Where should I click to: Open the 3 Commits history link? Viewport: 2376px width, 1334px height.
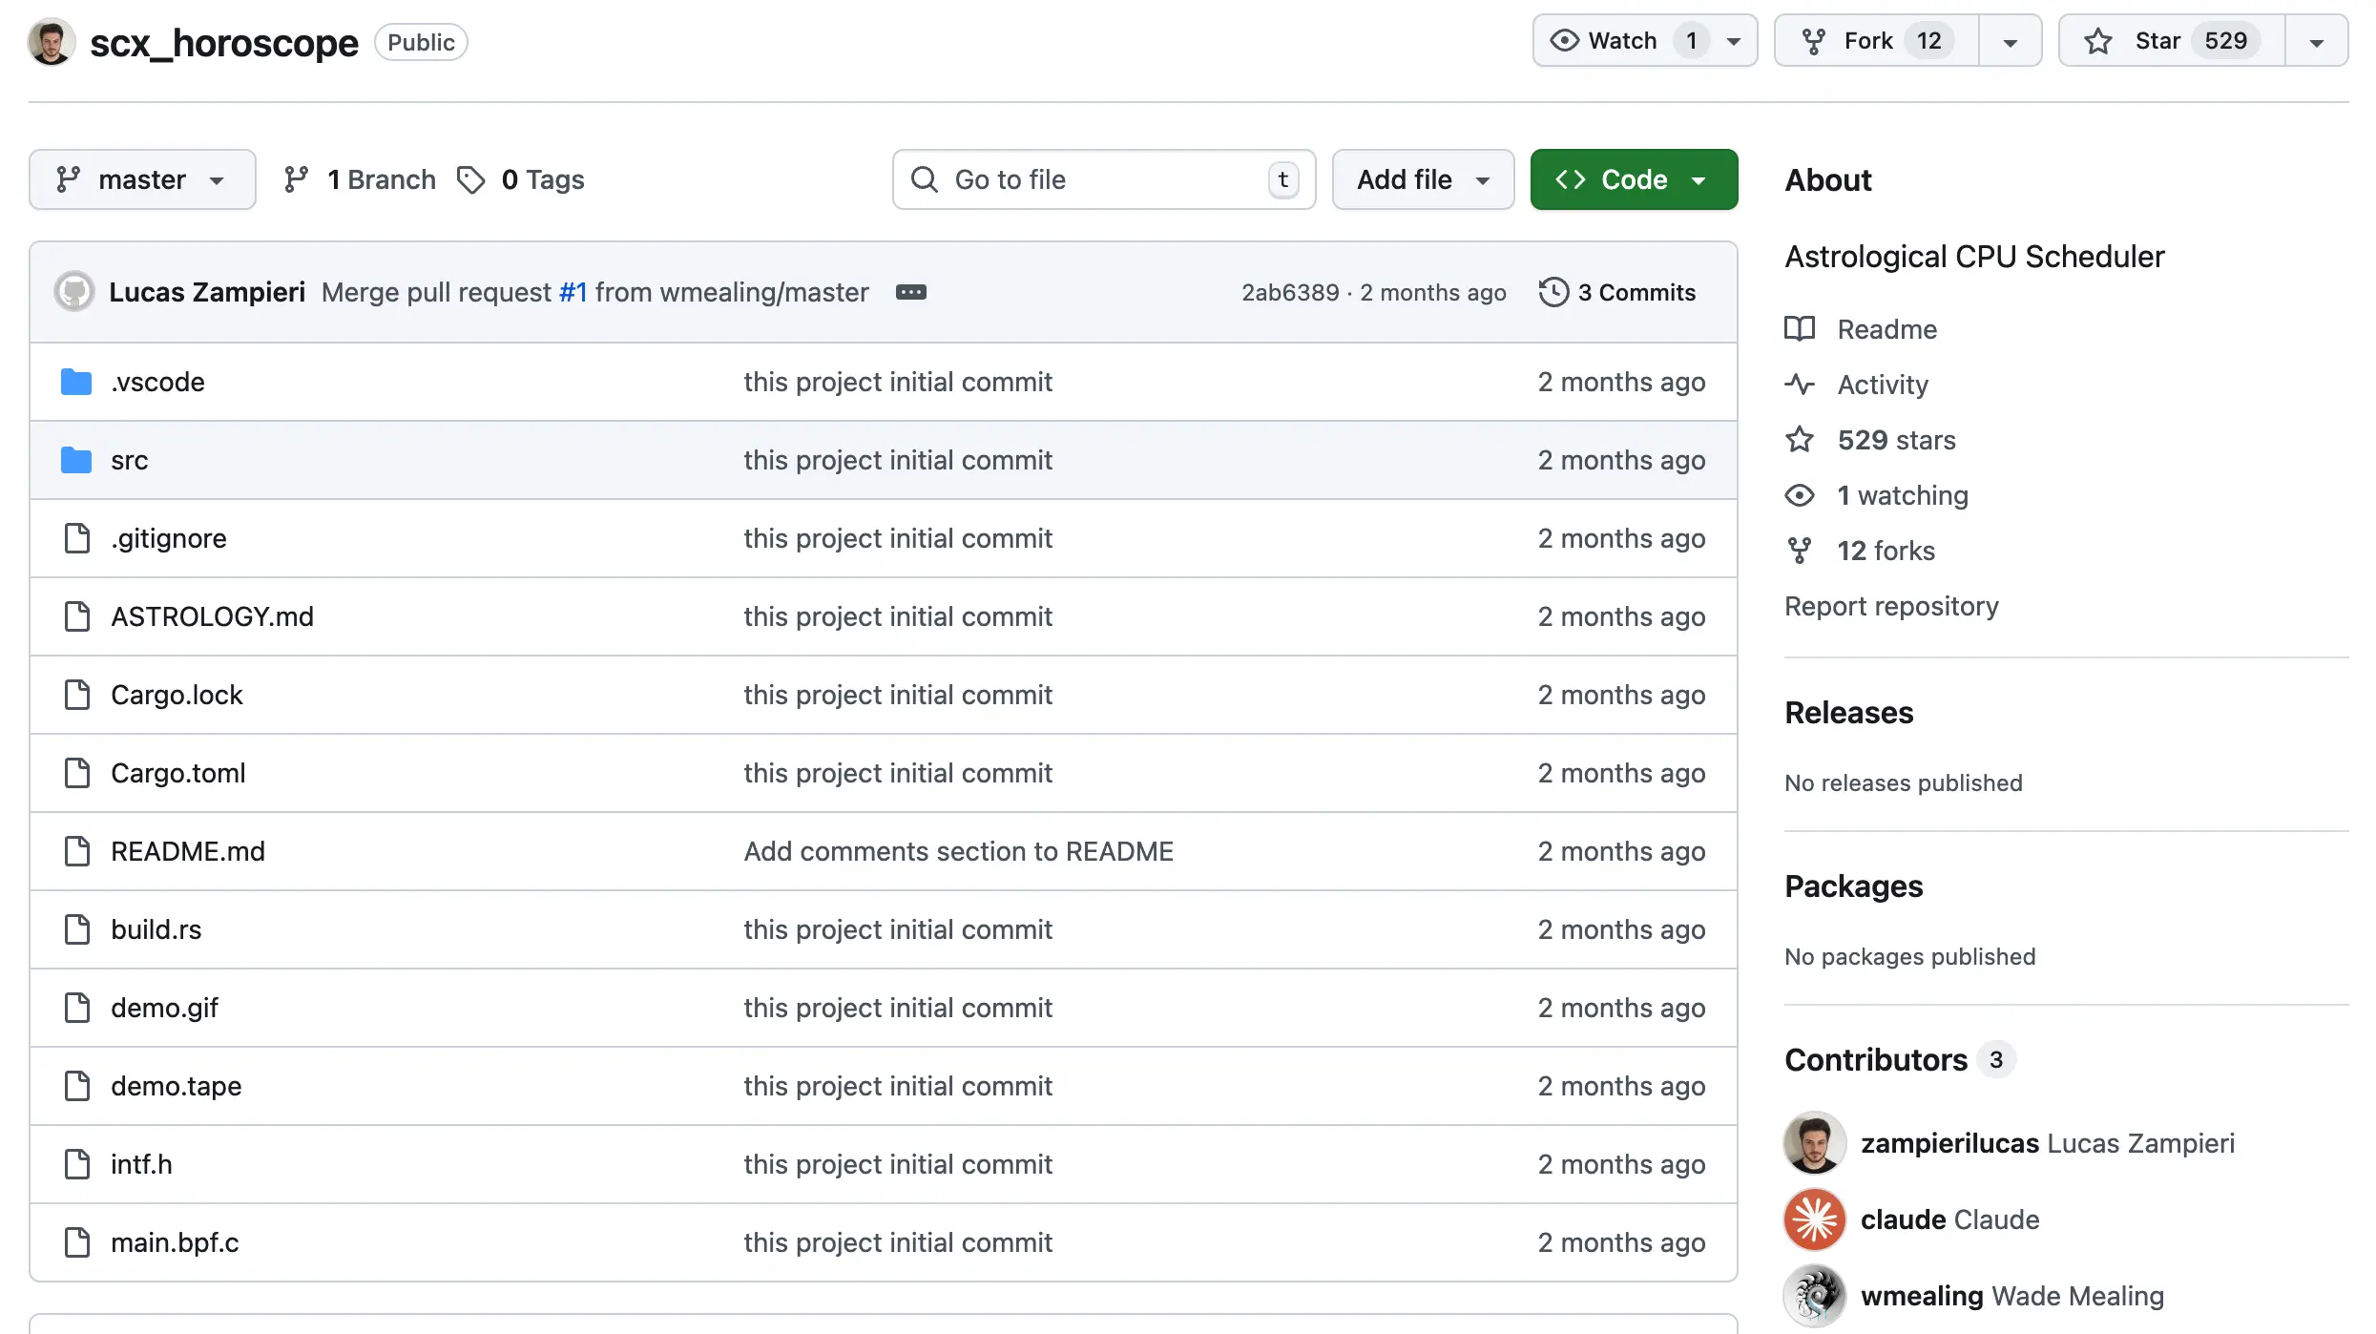pyautogui.click(x=1636, y=292)
